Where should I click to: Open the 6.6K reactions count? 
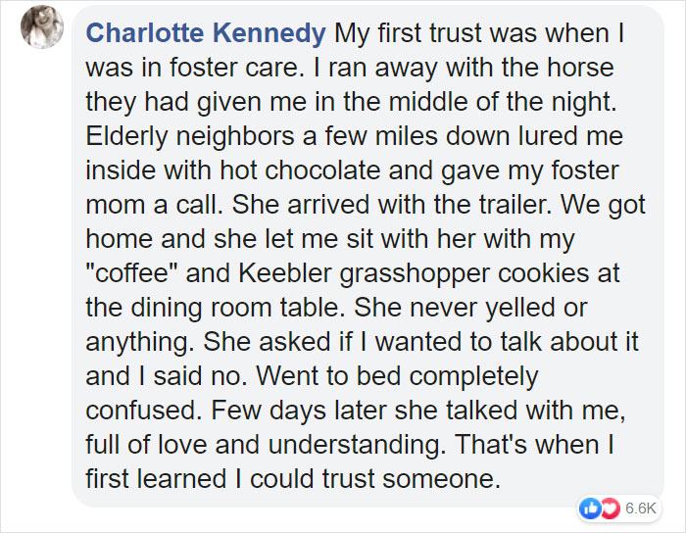click(641, 509)
